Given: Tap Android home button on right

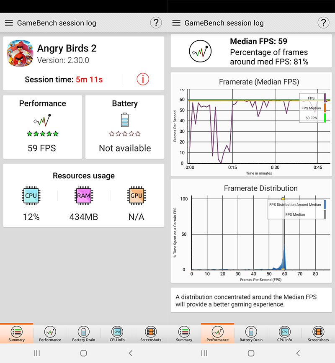Looking at the screenshot, I should click(251, 353).
